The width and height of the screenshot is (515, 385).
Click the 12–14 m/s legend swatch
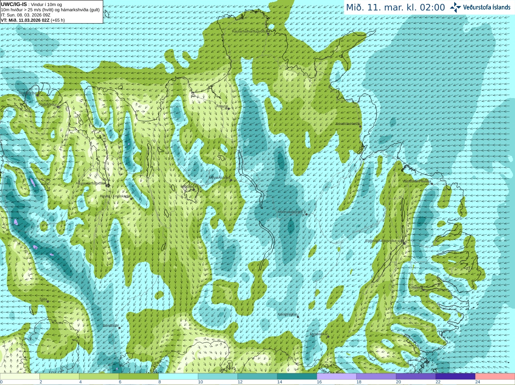pyautogui.click(x=257, y=377)
